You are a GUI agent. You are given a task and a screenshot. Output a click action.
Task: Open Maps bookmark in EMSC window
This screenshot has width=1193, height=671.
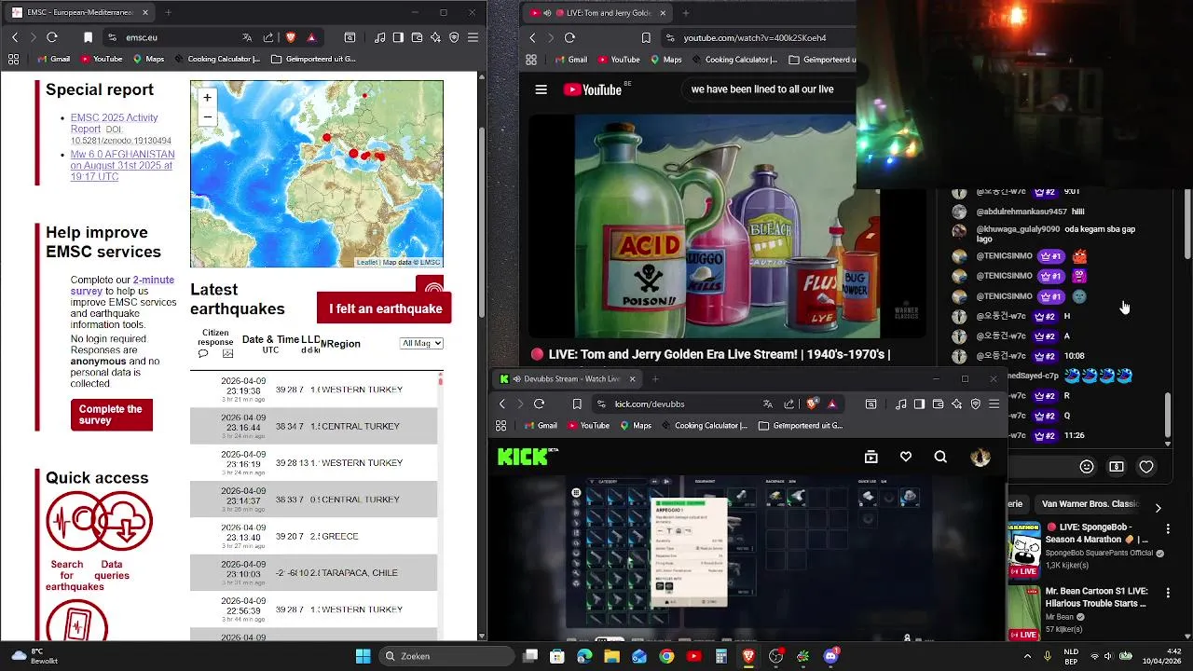[x=148, y=59]
